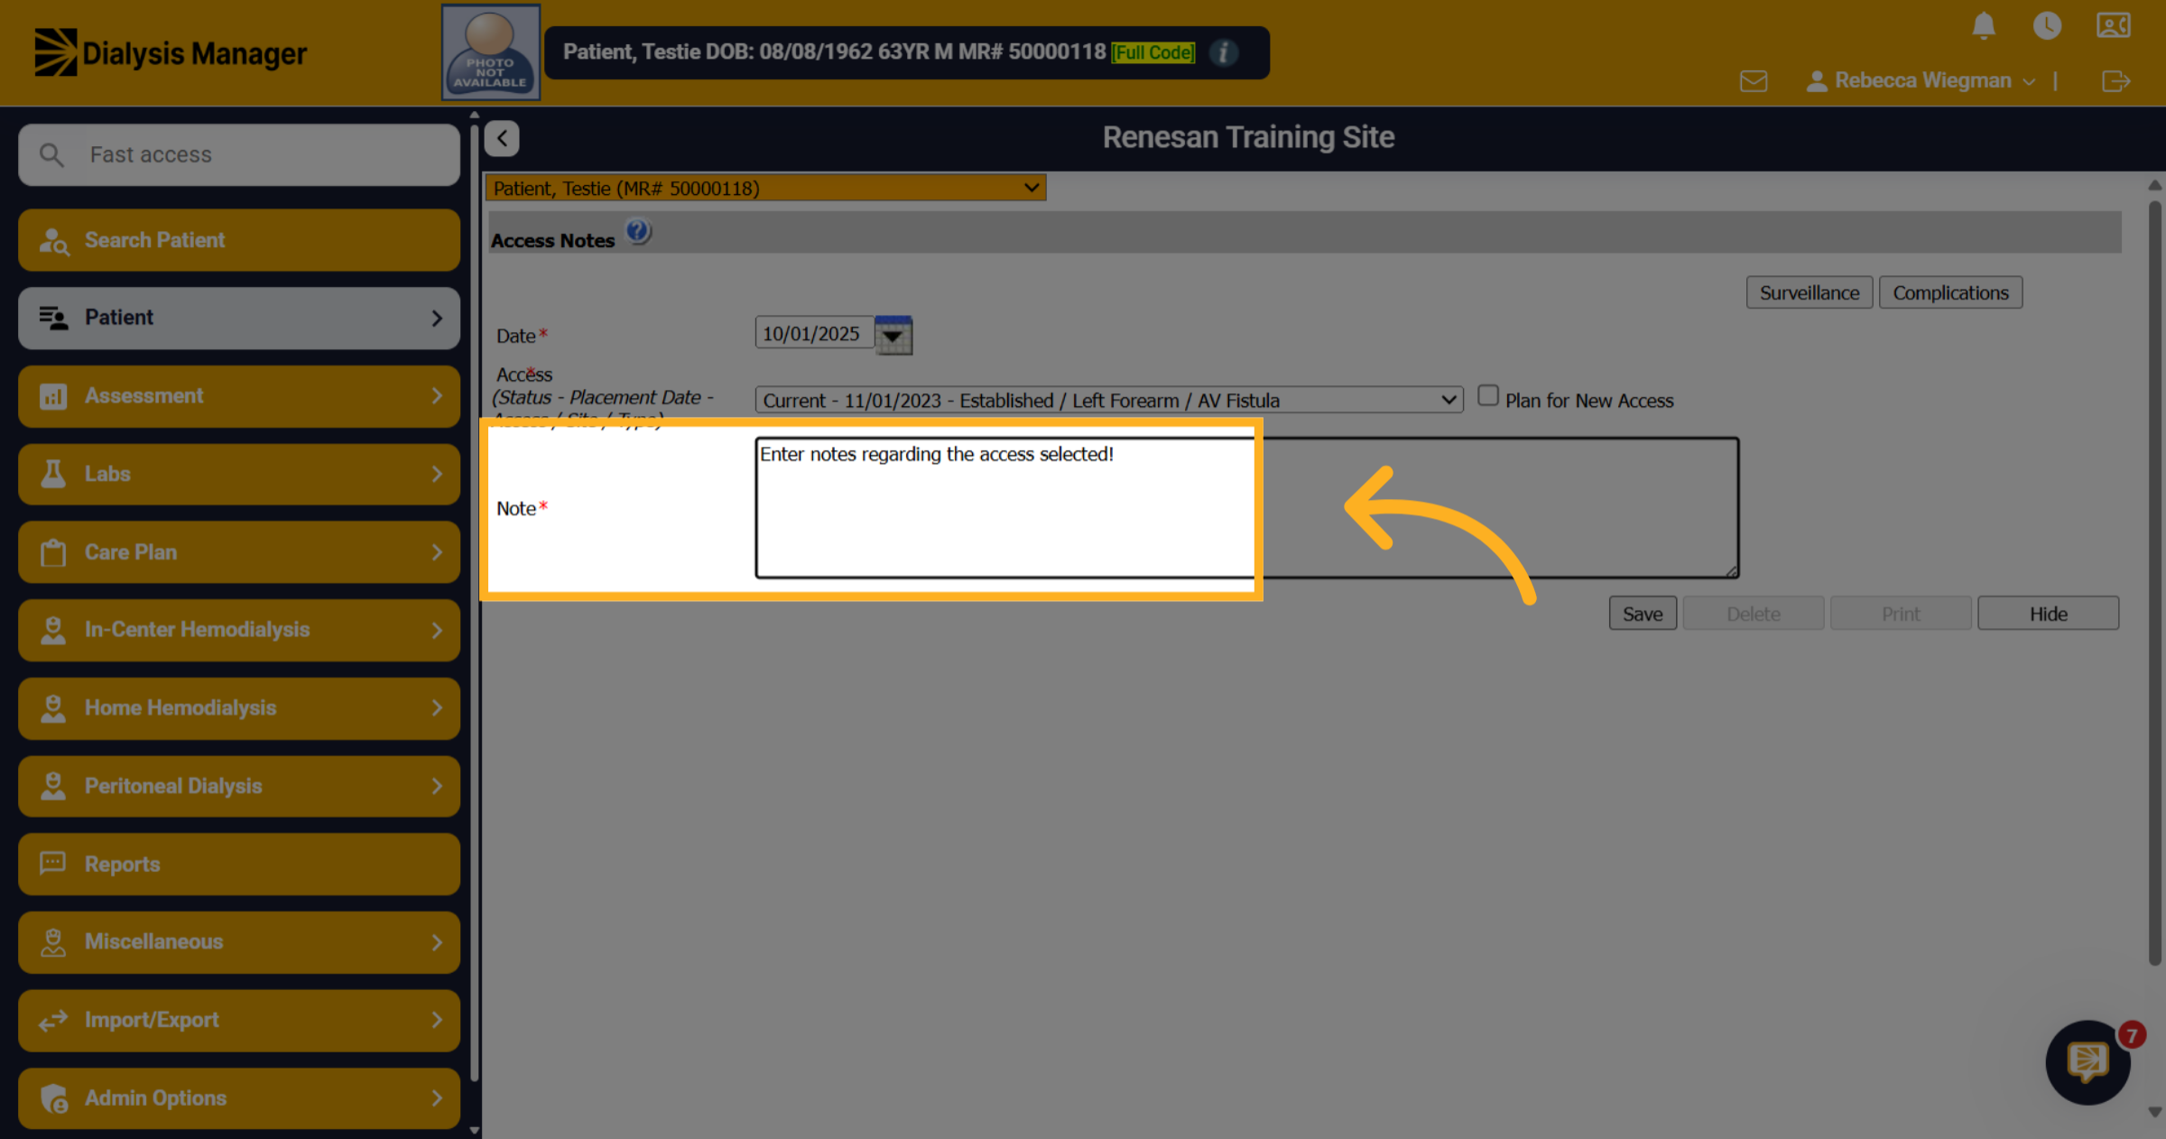Screen dimensions: 2166x1139
Task: Save the access note
Action: 1643,614
